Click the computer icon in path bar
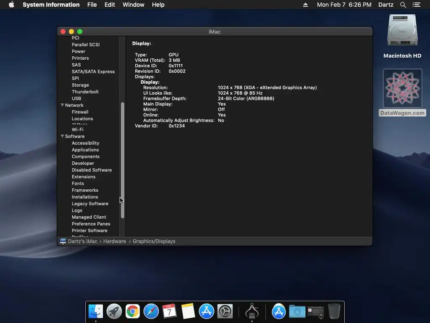Screen dimensions: 430x323 click(x=63, y=241)
